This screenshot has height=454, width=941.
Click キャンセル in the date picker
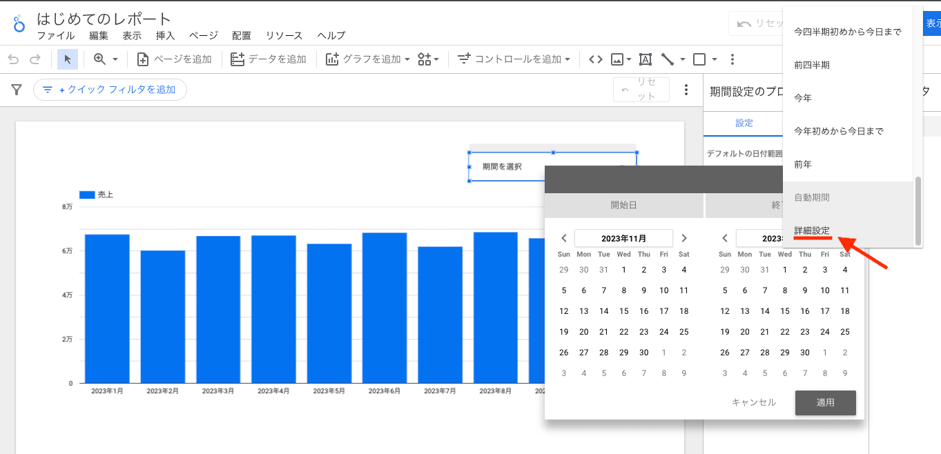[753, 402]
